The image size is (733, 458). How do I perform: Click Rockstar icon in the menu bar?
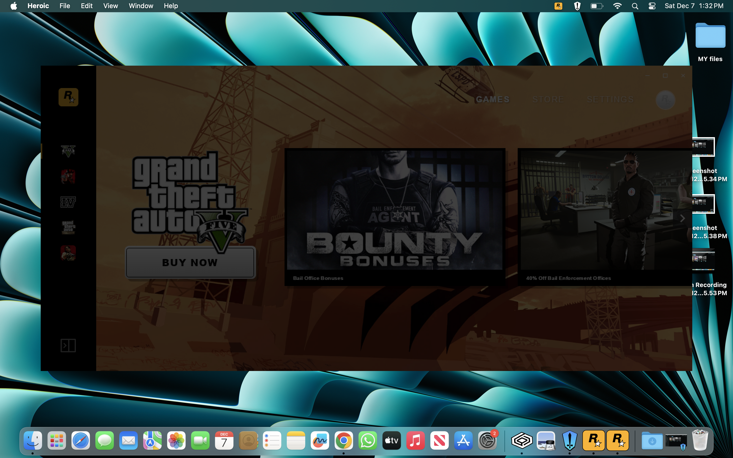coord(558,6)
